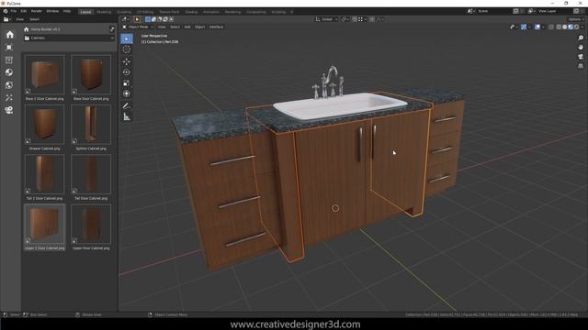Click the Blender logo in the menu bar
Screen dimensions: 588x330
coord(6,11)
